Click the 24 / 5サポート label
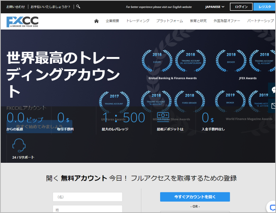Viewport: 276px width, 213px height. click(23, 157)
